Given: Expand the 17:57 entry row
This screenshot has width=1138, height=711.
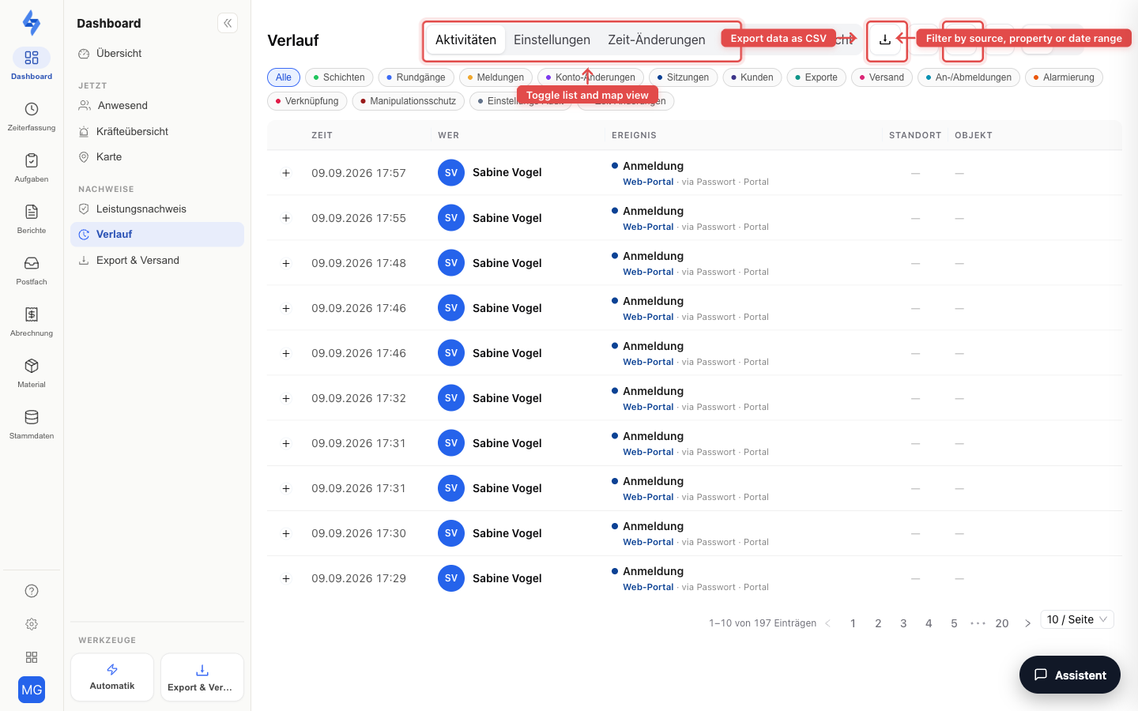Looking at the screenshot, I should (286, 173).
